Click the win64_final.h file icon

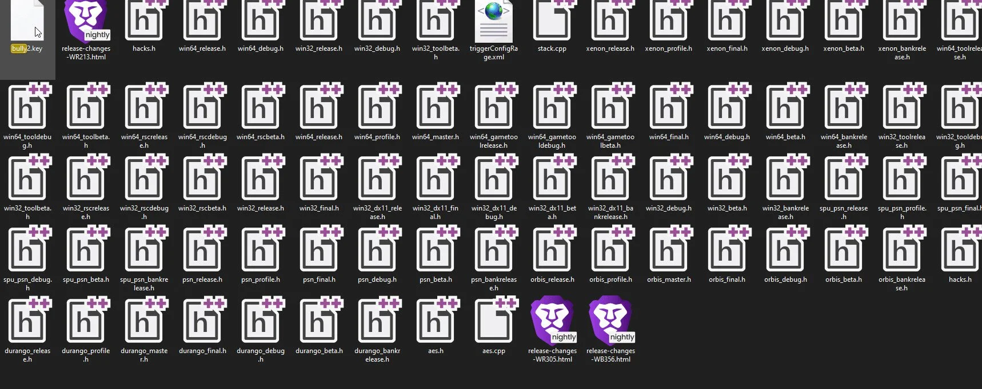(x=668, y=108)
